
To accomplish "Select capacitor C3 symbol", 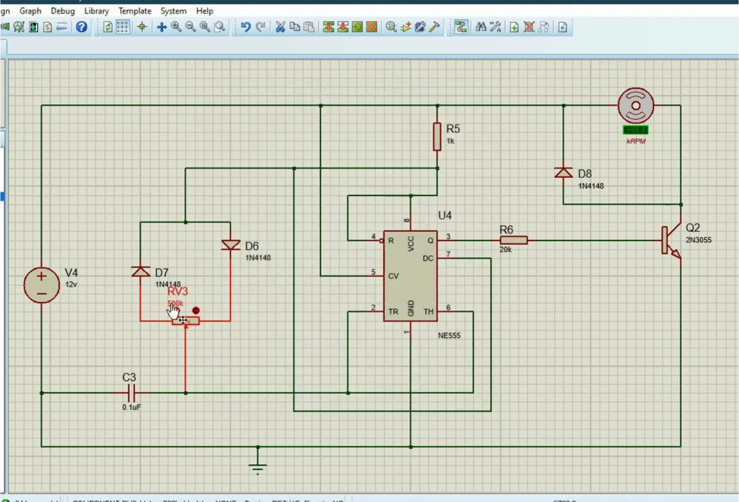I will click(131, 393).
